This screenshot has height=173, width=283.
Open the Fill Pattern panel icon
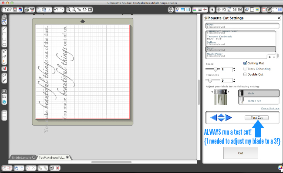pyautogui.click(x=188, y=10)
